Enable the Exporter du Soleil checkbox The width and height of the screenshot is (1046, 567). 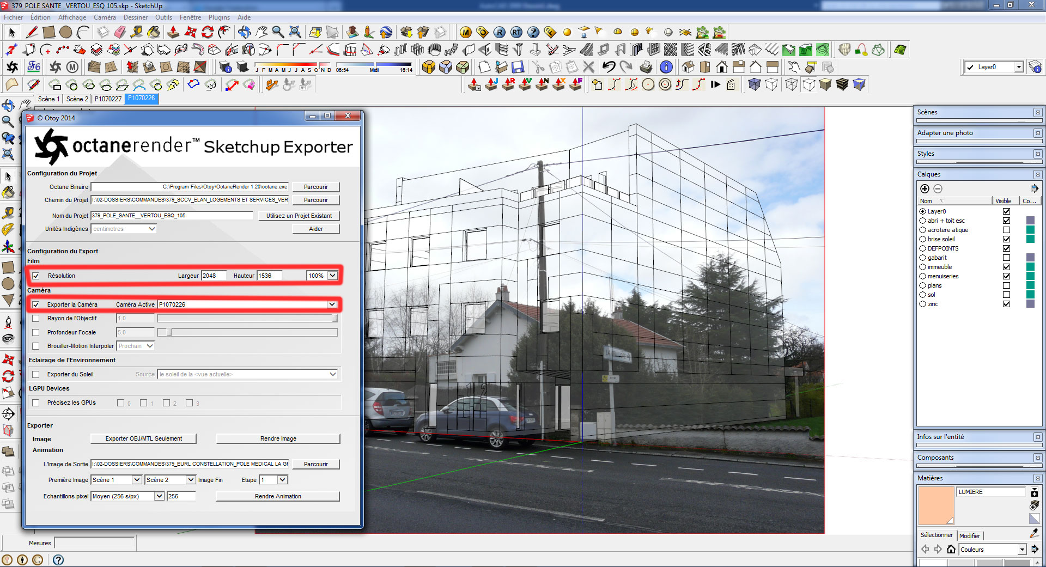click(36, 374)
